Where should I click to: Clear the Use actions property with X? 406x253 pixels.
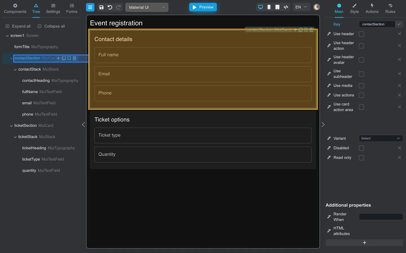coord(400,95)
